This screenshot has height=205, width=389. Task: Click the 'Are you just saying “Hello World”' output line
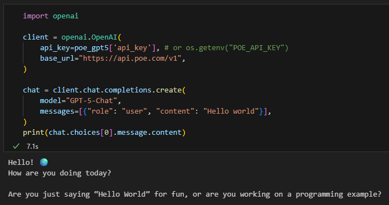(x=194, y=194)
